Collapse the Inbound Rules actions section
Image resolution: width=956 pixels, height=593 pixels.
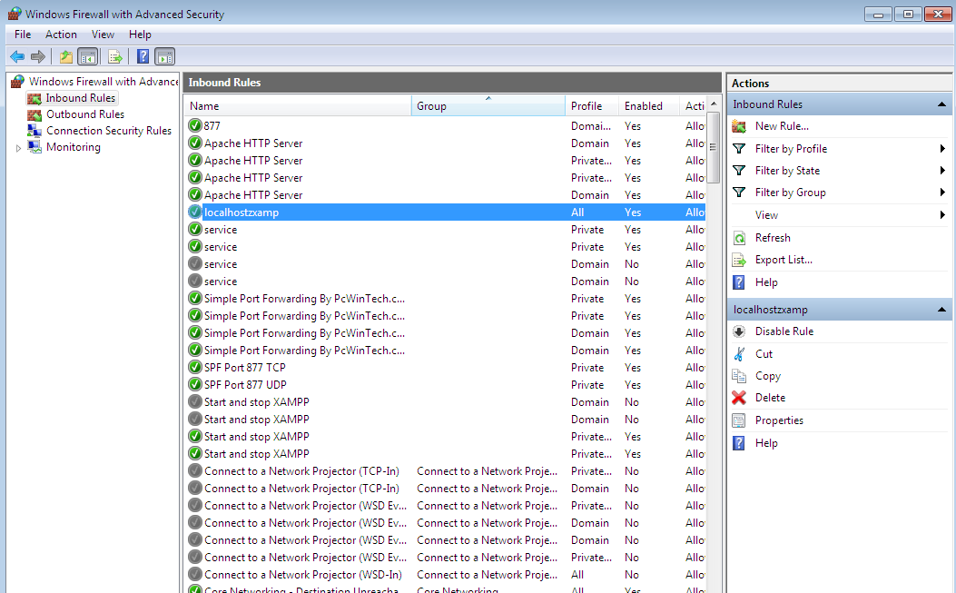(941, 104)
